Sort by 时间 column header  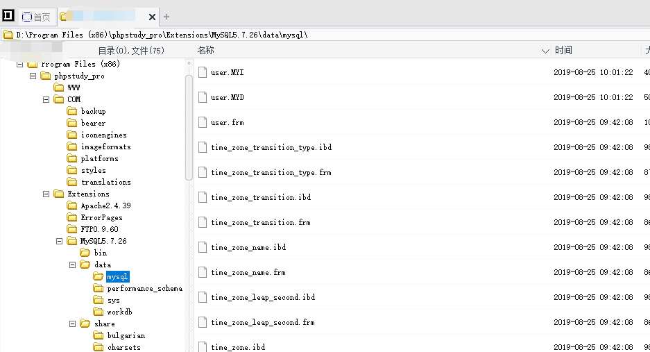tap(563, 50)
